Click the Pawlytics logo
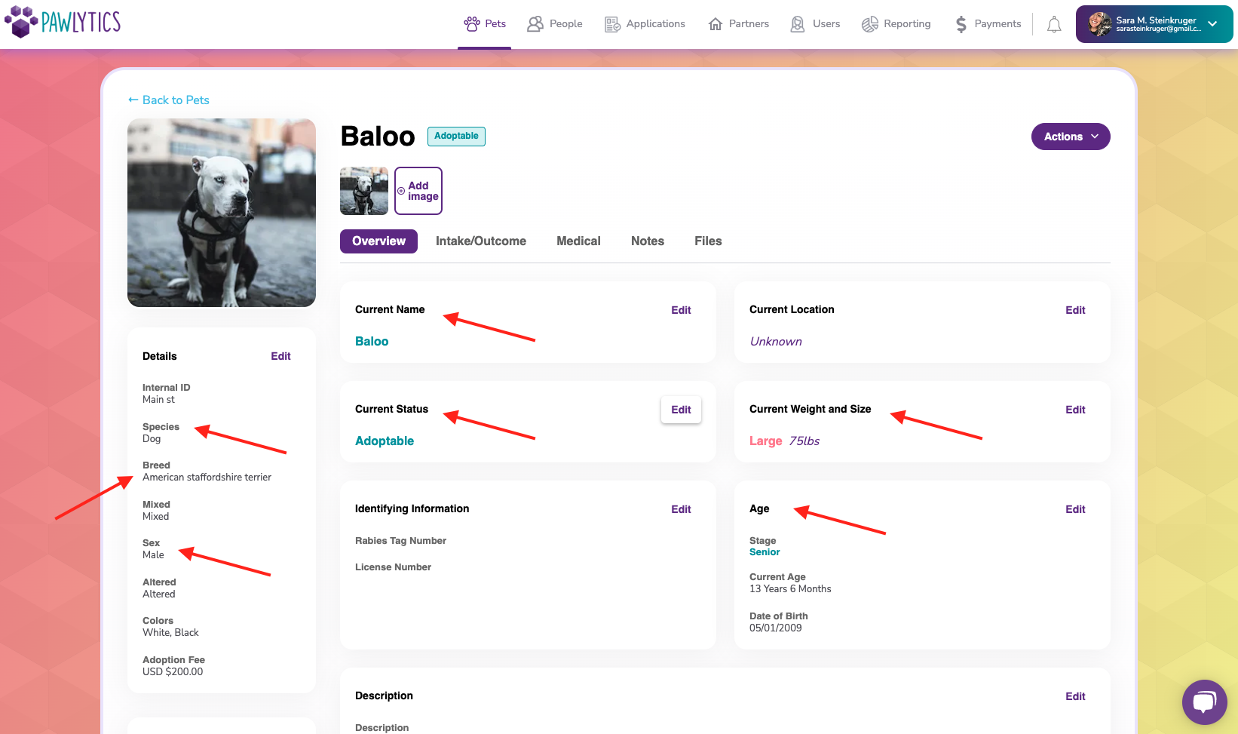Viewport: 1238px width, 734px height. [x=63, y=22]
